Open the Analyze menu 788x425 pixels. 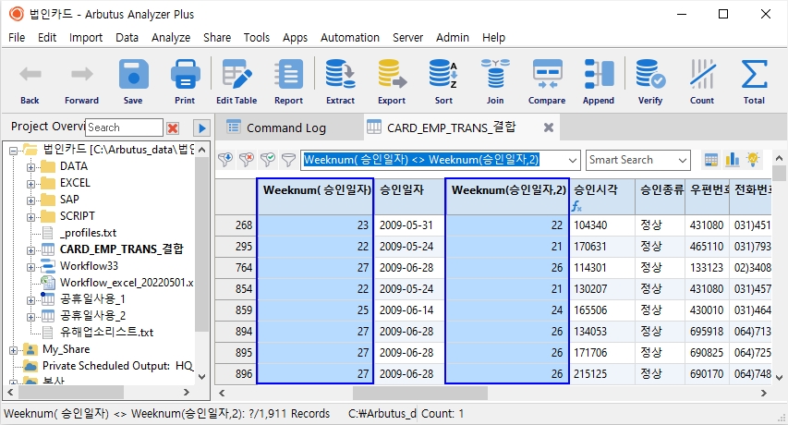171,38
